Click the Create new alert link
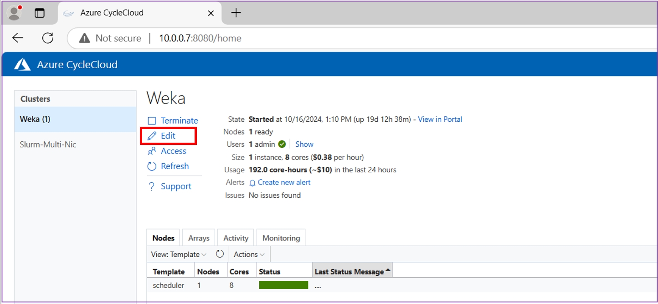 tap(284, 182)
